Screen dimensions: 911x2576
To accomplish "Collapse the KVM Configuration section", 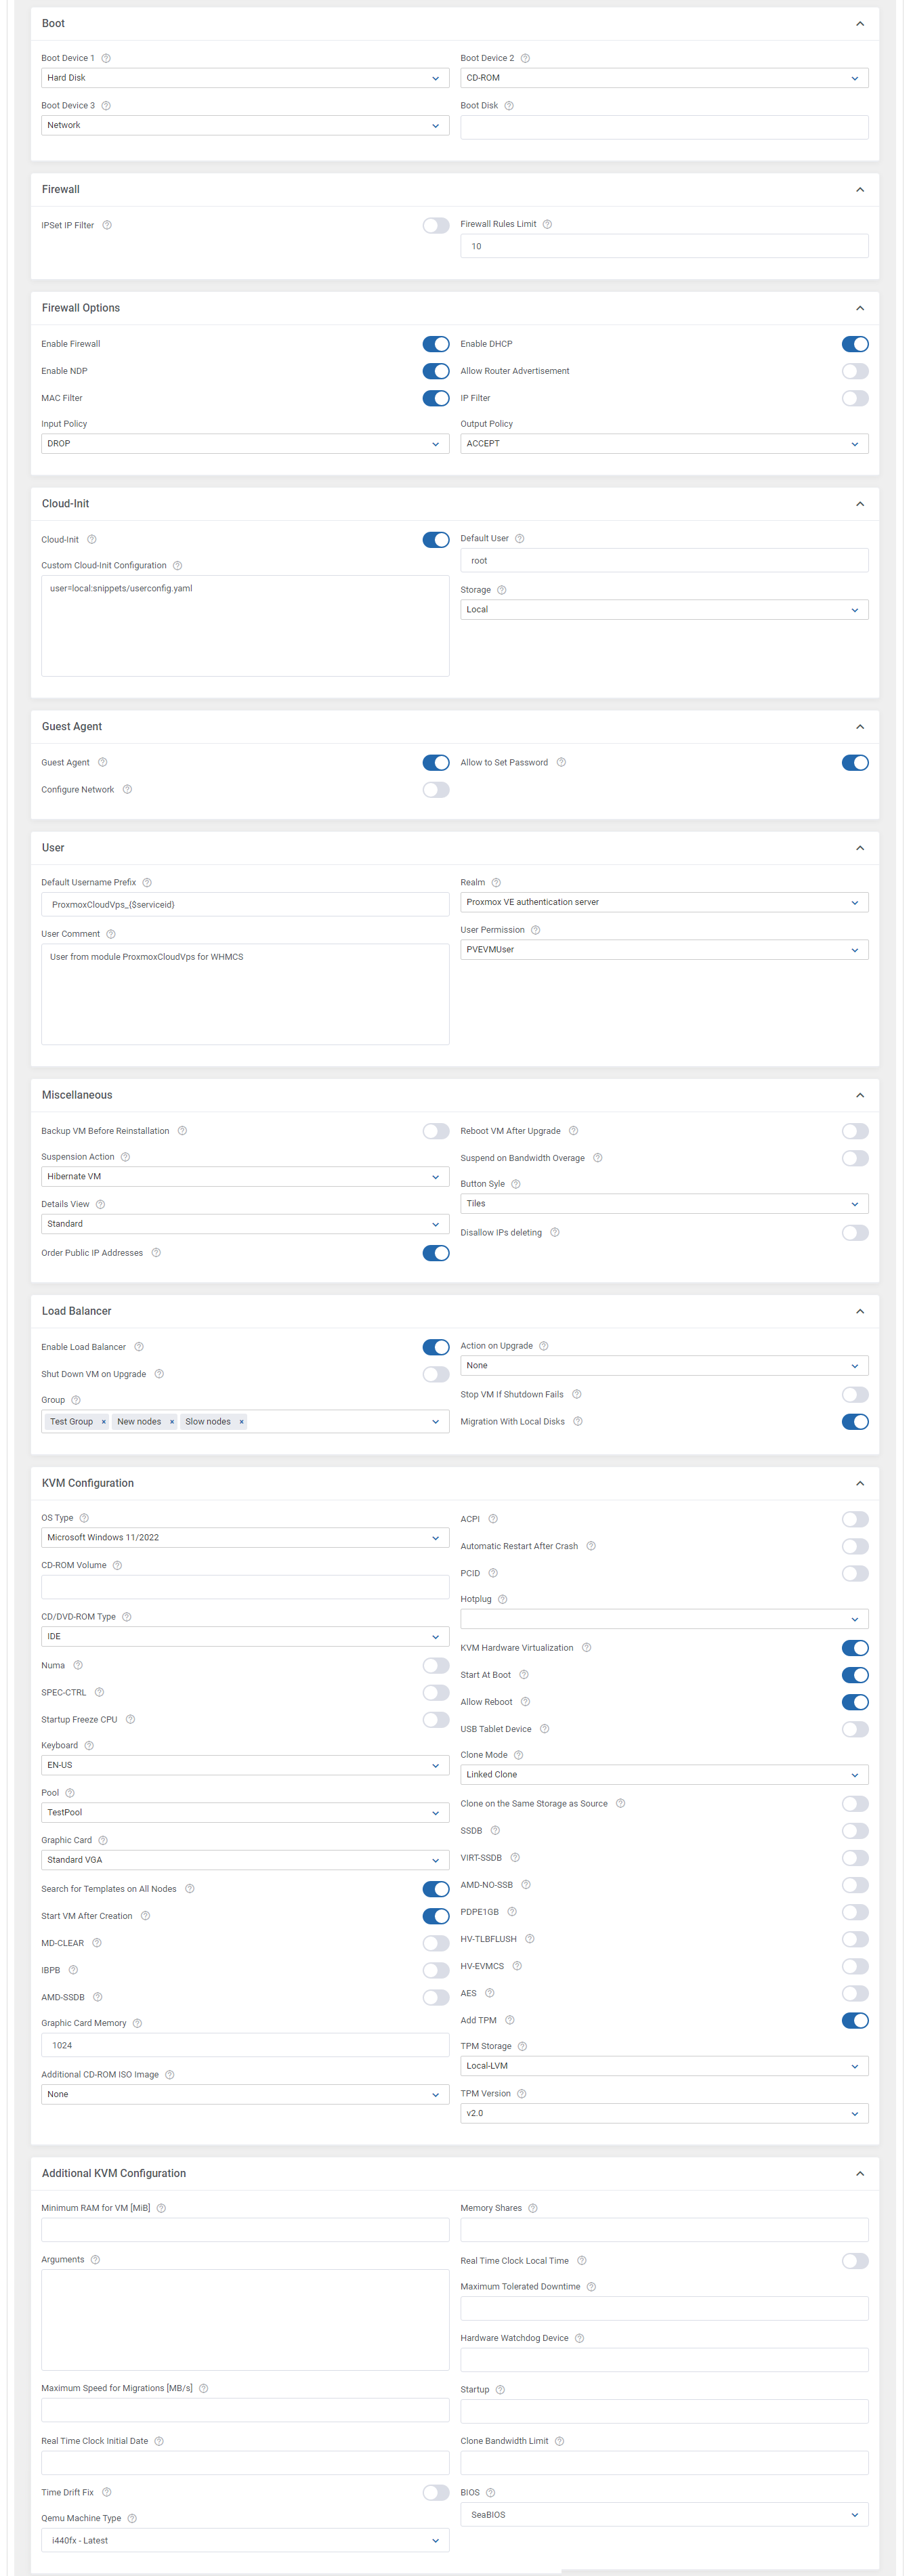I will tap(859, 1483).
